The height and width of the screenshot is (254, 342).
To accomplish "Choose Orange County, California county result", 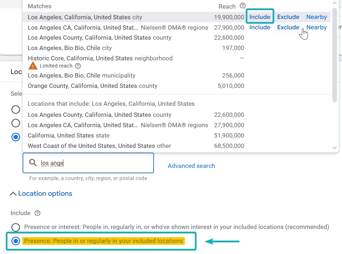I will coord(92,86).
